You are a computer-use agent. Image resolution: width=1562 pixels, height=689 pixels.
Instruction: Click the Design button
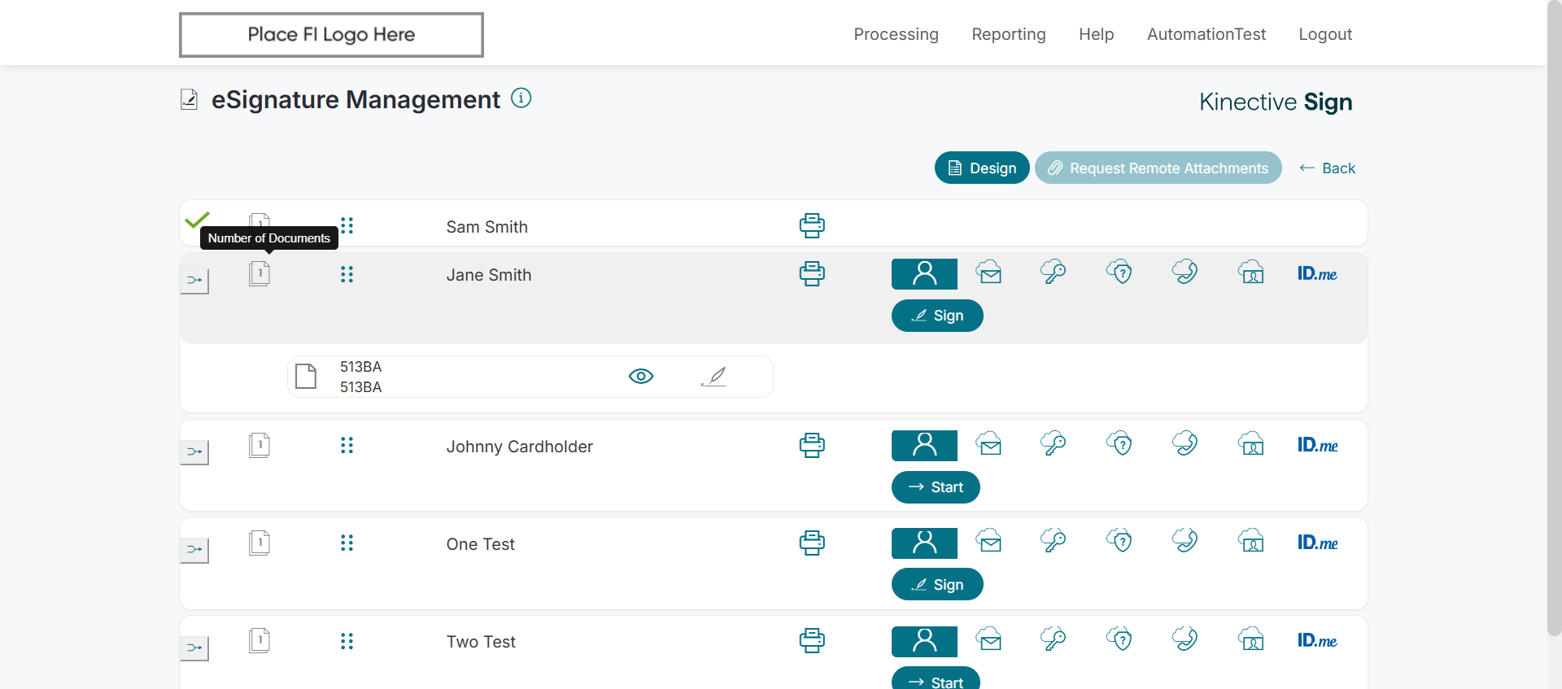click(x=982, y=168)
